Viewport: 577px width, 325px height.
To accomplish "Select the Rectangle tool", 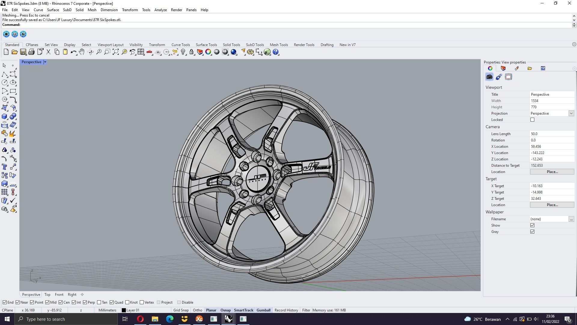I will (13, 91).
